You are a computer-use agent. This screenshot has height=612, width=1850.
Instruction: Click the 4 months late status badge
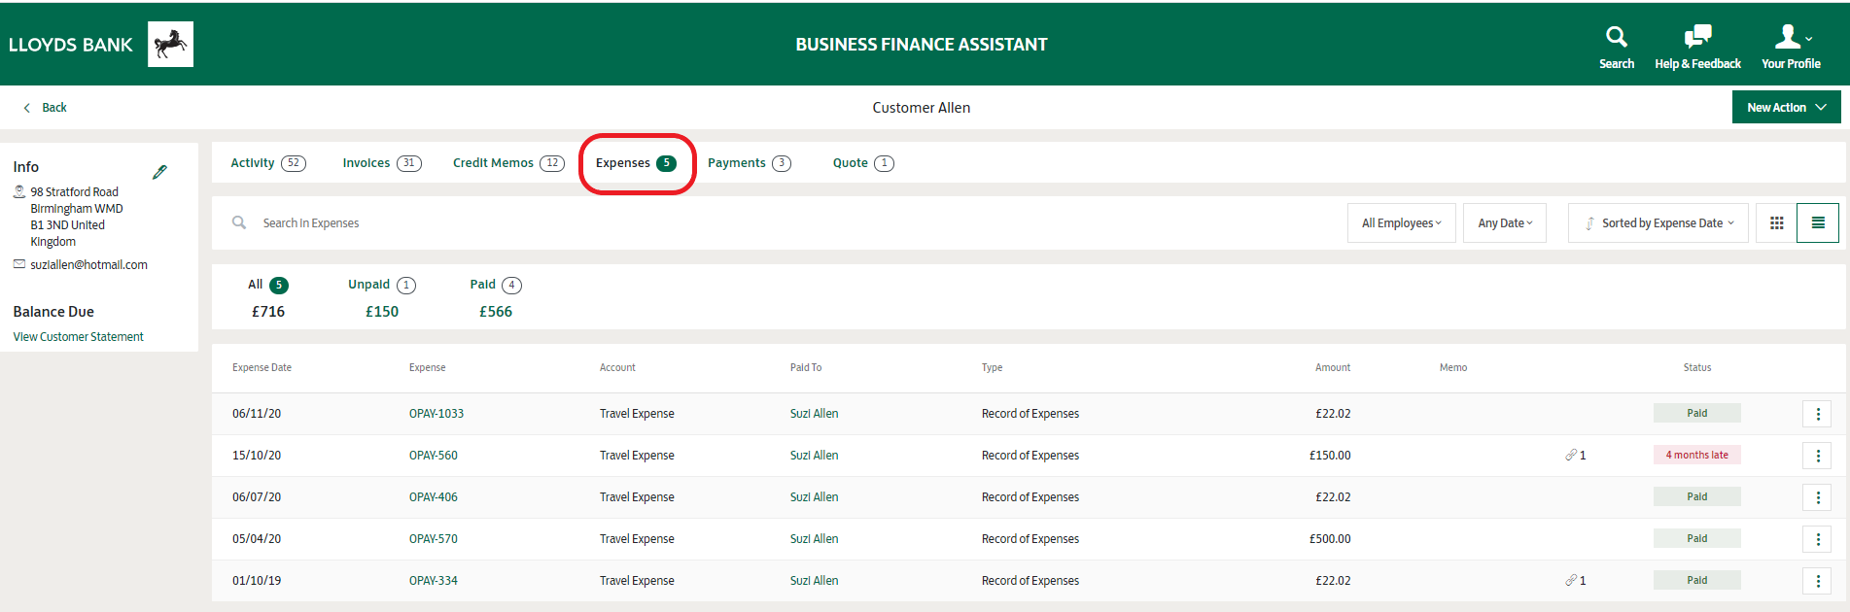click(x=1696, y=455)
